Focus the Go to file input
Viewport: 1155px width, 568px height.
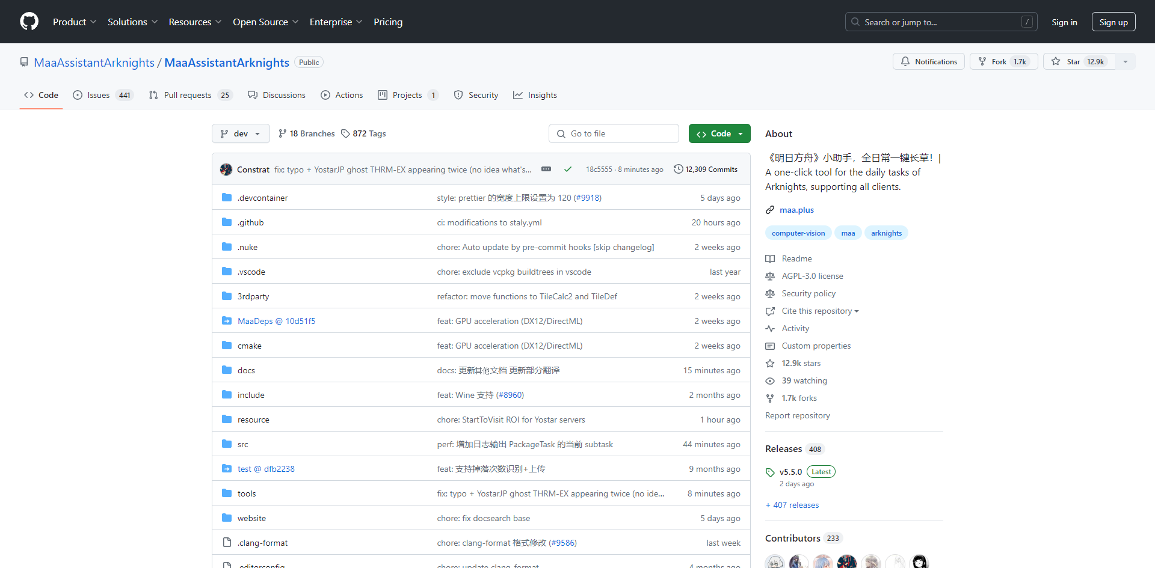(614, 133)
